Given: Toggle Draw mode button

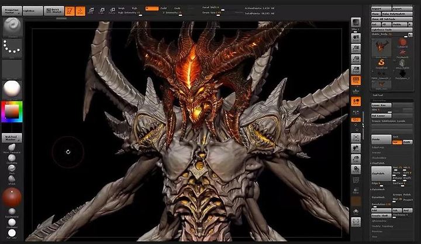Looking at the screenshot, I should coord(80,11).
